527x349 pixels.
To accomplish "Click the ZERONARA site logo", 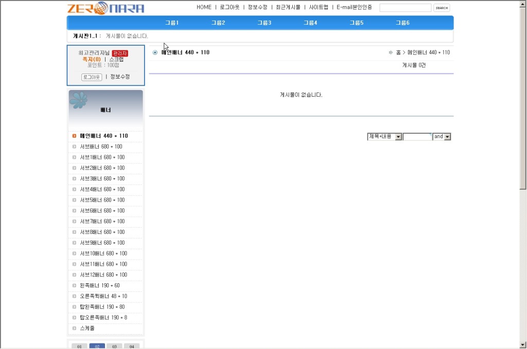I will [x=106, y=8].
